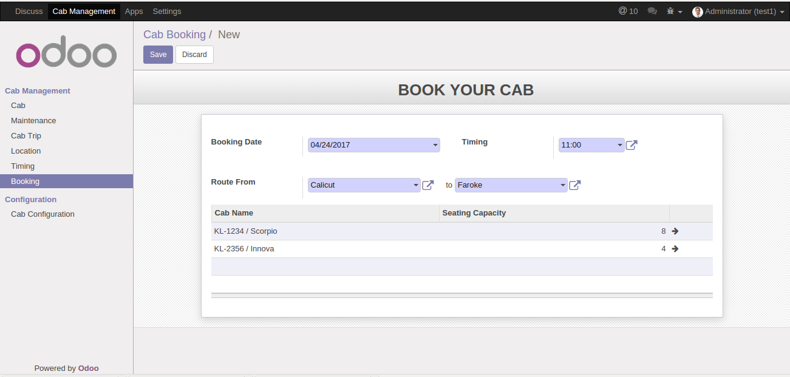The image size is (790, 377).
Task: Expand the Route From Calicut dropdown
Action: [415, 185]
